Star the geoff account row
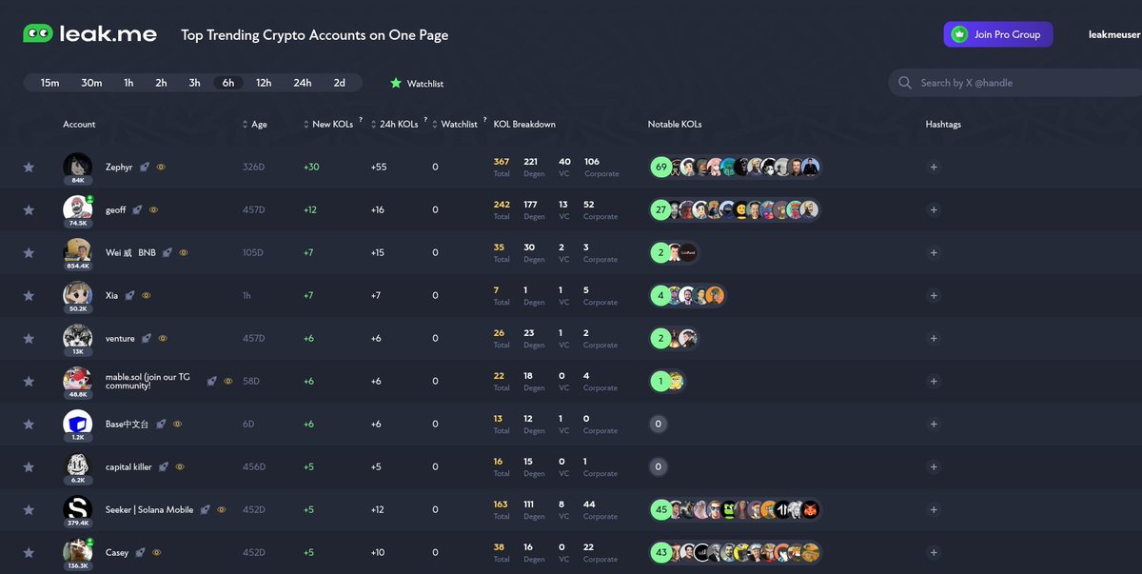 29,210
